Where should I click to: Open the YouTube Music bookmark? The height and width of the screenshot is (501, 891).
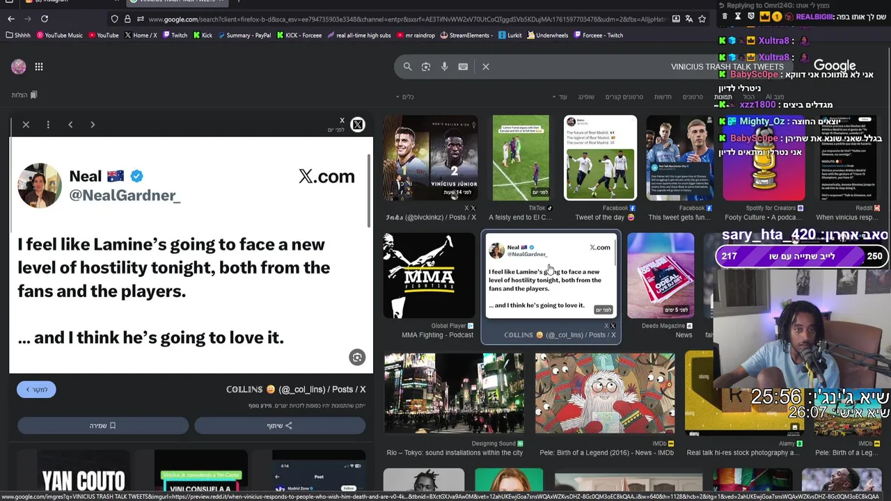pyautogui.click(x=60, y=35)
